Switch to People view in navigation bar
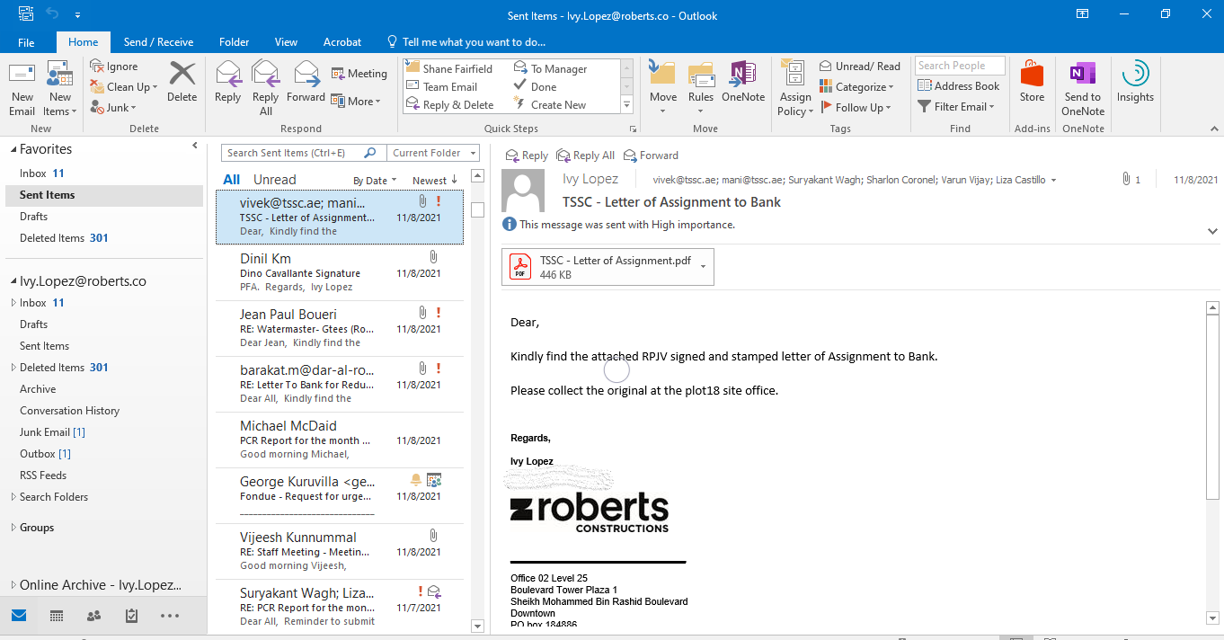The image size is (1224, 640). [x=93, y=616]
